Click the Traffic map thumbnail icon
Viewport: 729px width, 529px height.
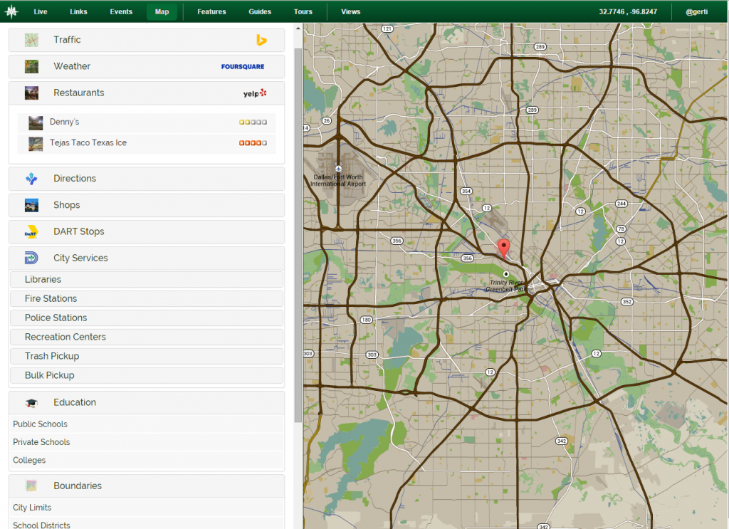31,40
